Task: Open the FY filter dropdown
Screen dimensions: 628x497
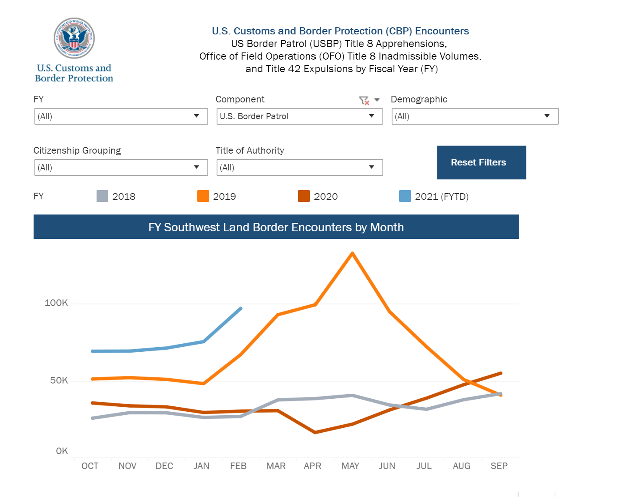Action: tap(121, 116)
